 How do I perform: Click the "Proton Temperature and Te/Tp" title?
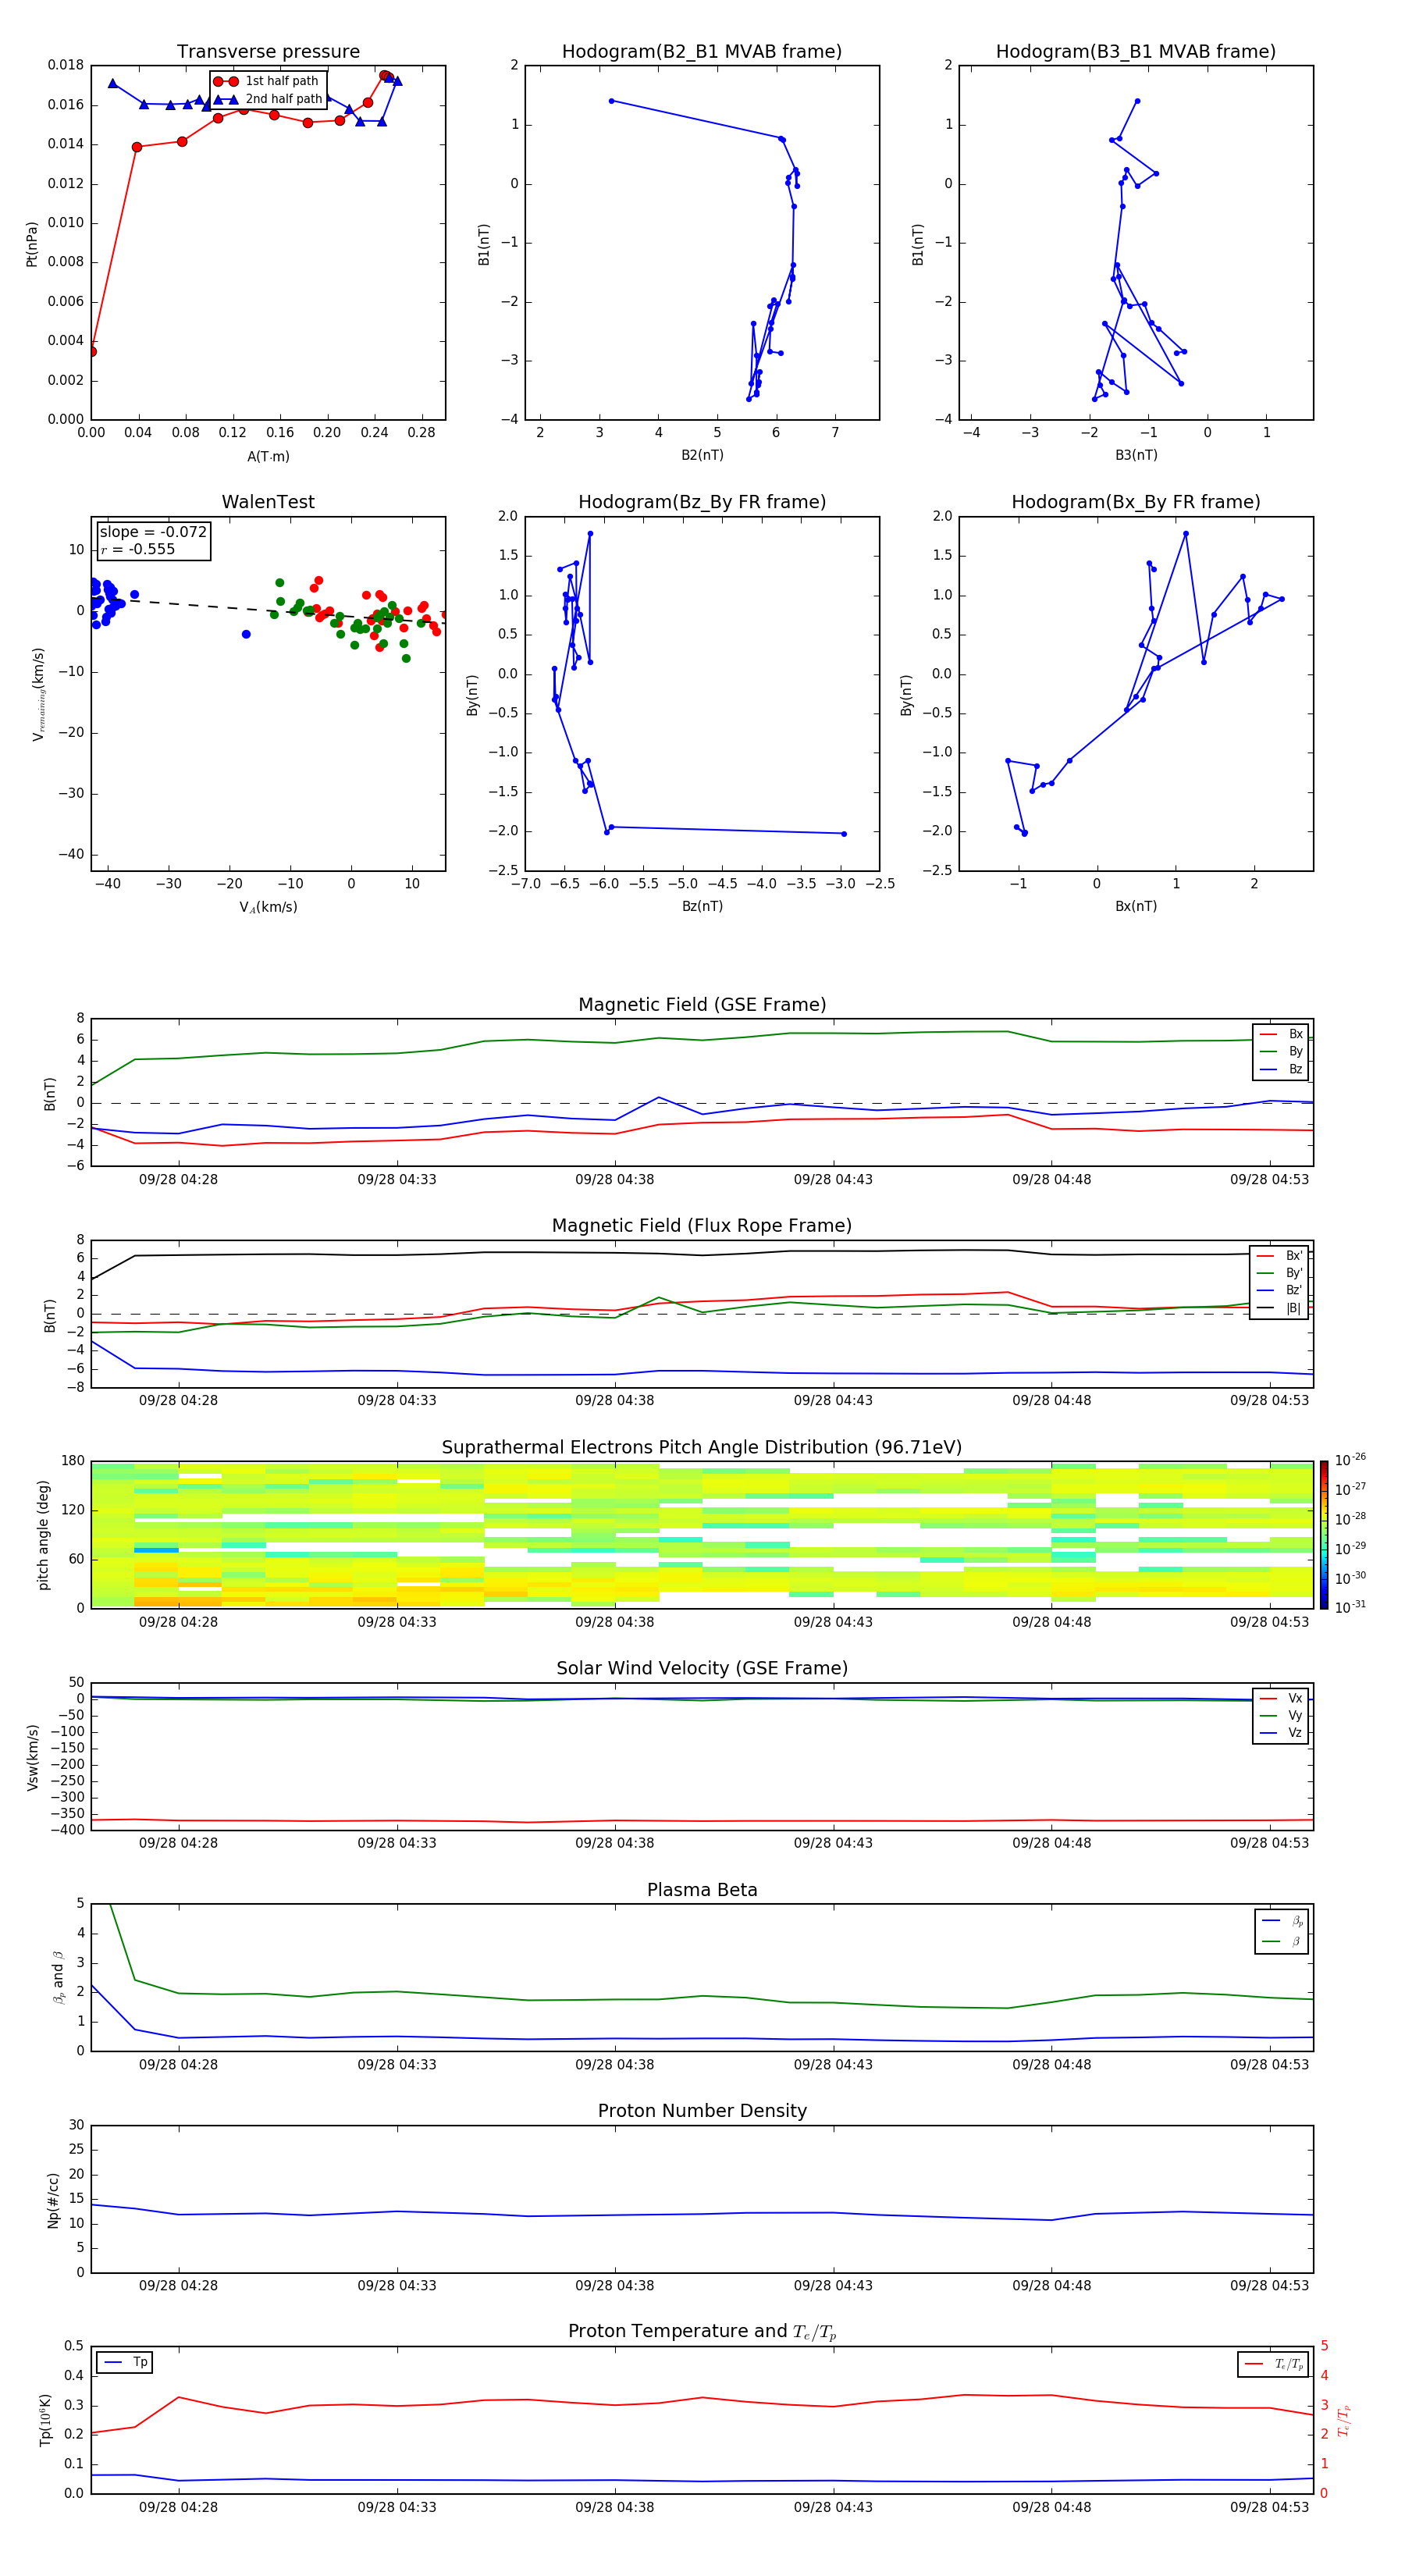[x=702, y=2333]
